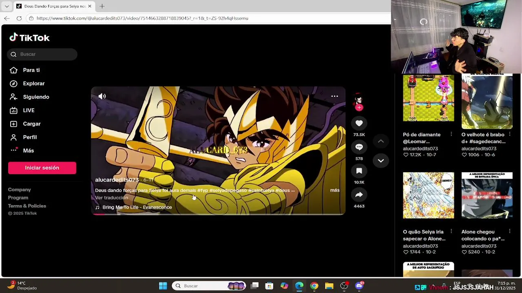Select Cargar to upload a video
This screenshot has height=293, width=522.
[x=32, y=124]
